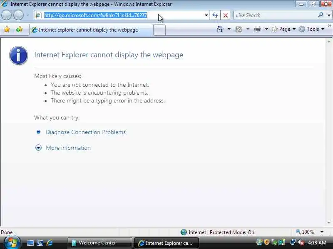Expand More information section
This screenshot has width=333, height=249.
point(68,148)
